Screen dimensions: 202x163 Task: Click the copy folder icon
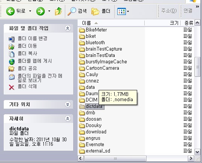(12, 54)
